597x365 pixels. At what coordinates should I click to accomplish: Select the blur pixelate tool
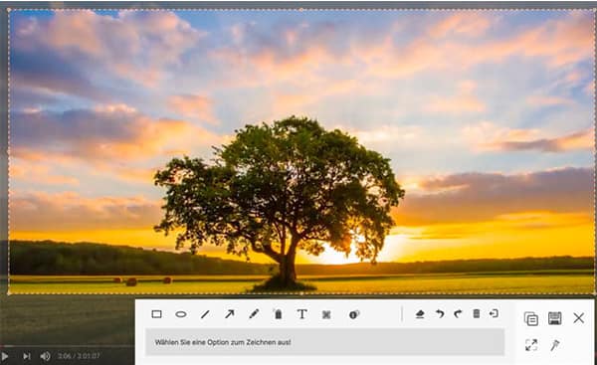(326, 314)
